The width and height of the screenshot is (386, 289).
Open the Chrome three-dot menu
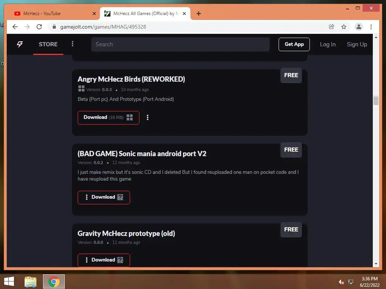(x=371, y=27)
